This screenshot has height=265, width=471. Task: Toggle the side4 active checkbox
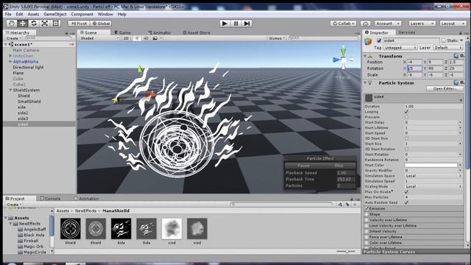(379, 40)
